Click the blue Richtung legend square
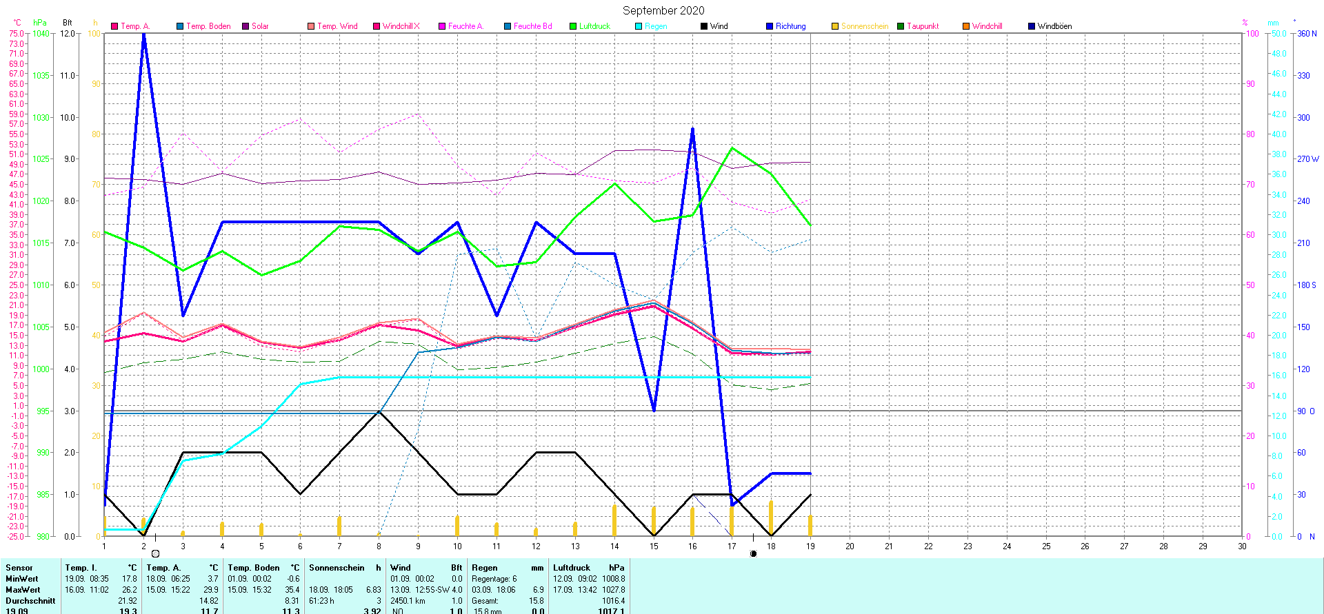The width and height of the screenshot is (1324, 614). (770, 26)
